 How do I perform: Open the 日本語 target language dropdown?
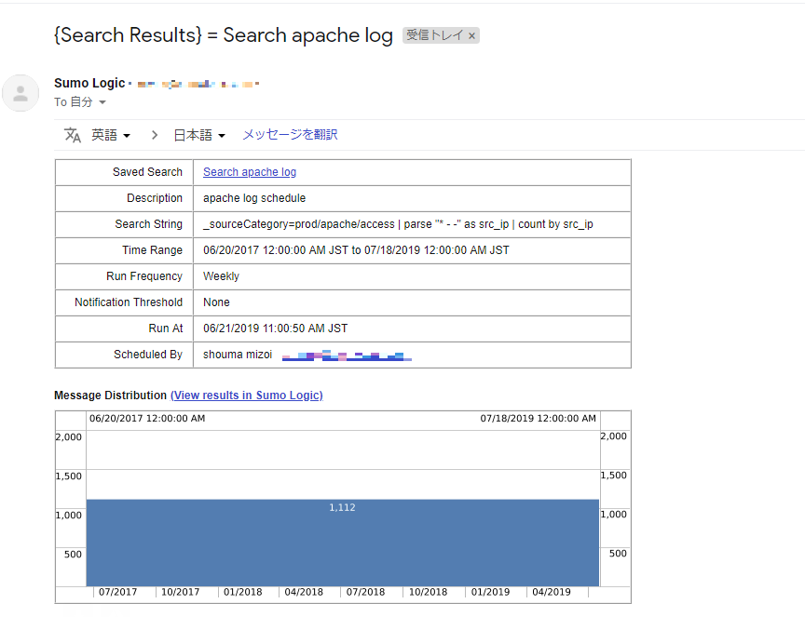(x=199, y=135)
